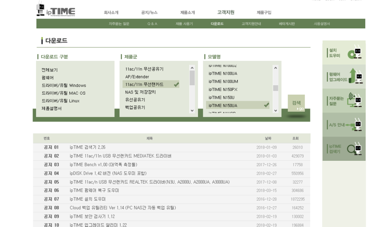Select NAS 및 저장장치 product group
This screenshot has height=227, width=392.
[x=140, y=92]
